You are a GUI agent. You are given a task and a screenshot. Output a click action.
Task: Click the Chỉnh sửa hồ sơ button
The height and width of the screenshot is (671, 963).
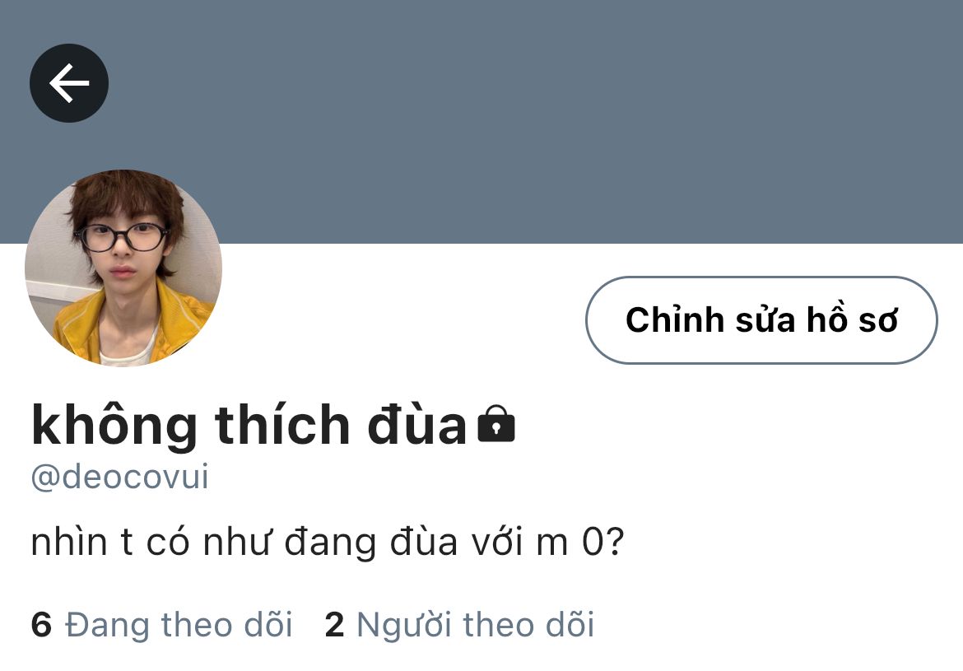(x=761, y=320)
